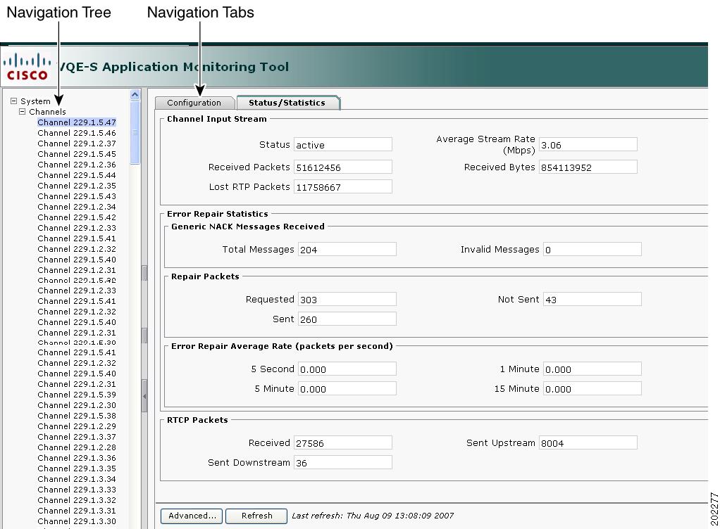720x529 pixels.
Task: Click the Status field showing active
Action: (343, 144)
